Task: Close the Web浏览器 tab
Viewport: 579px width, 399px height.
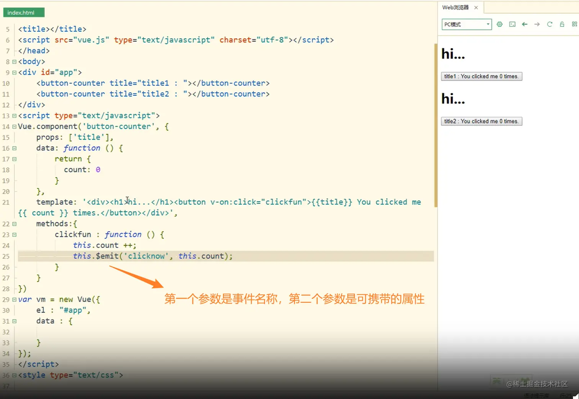Action: (476, 8)
